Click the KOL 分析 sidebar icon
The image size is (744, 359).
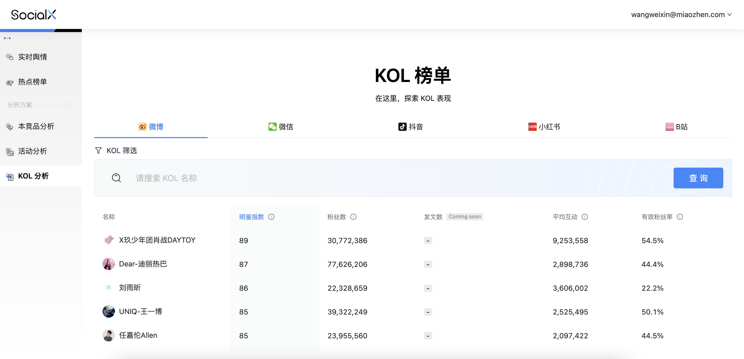(x=10, y=176)
